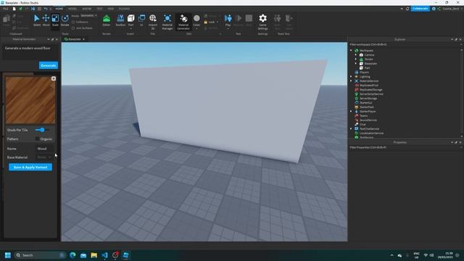Click the Lock tool icon
Screen dimensions: 464x261
click(x=206, y=22)
